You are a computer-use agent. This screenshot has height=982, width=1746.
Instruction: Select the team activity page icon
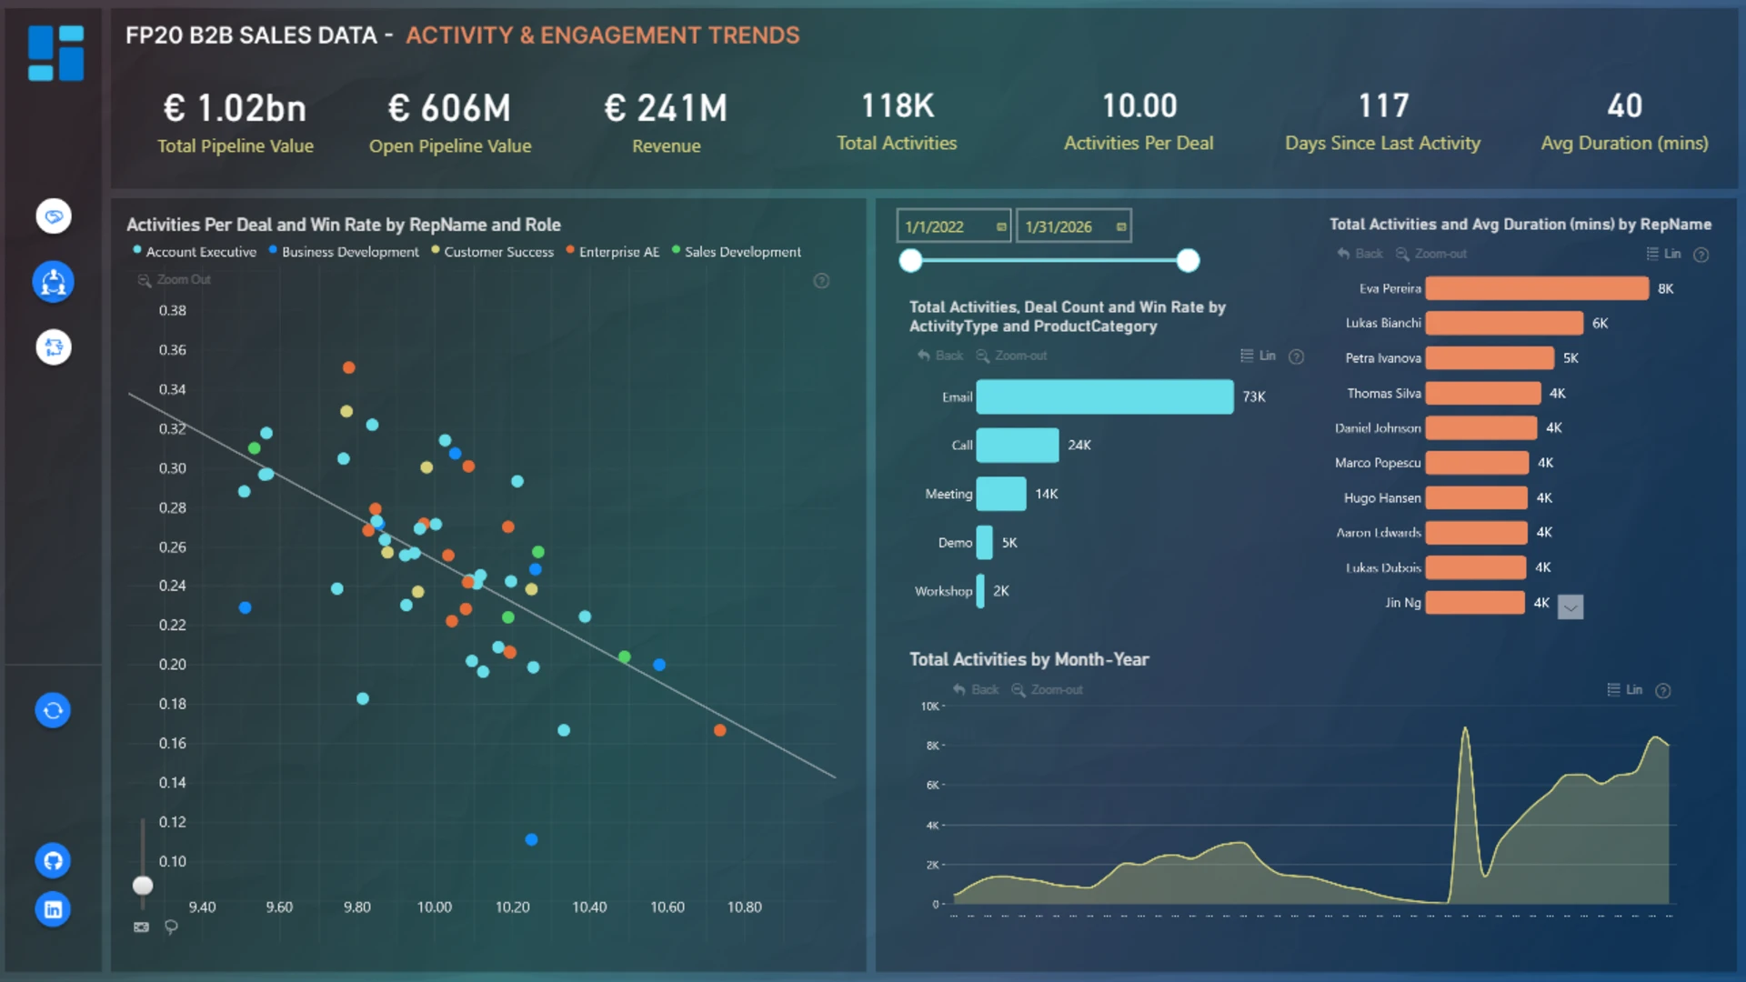point(54,282)
